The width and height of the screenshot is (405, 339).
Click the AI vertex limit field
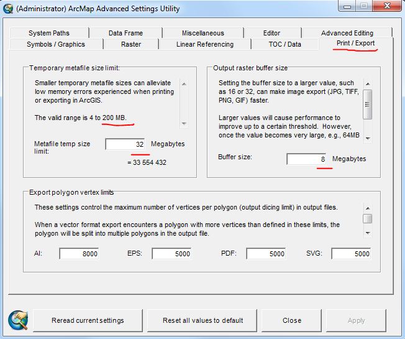[x=79, y=254]
